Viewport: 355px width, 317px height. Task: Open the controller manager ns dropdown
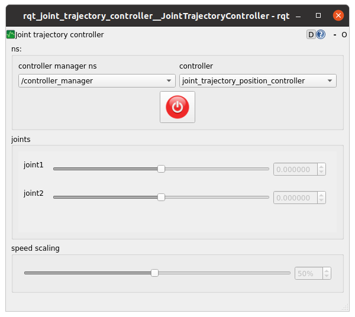(x=96, y=81)
